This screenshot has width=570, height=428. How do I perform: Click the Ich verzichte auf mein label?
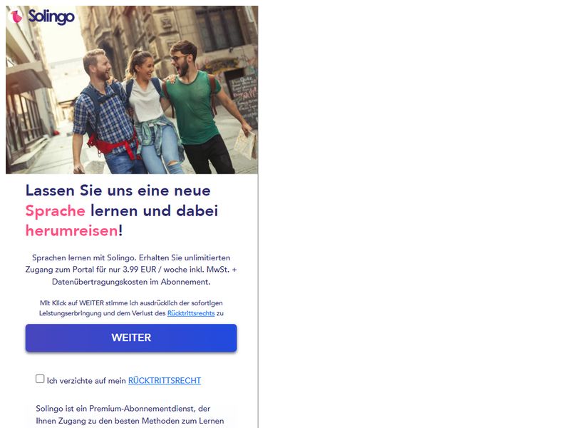[86, 381]
